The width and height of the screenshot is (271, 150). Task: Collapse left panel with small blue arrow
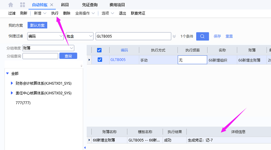(85, 148)
